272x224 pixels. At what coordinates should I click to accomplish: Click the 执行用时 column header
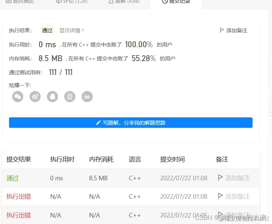pyautogui.click(x=62, y=159)
